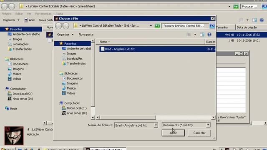Viewport: 267px width, 150px height.
Task: Click the green refresh icon in dialog address bar
Action: (x=157, y=26)
